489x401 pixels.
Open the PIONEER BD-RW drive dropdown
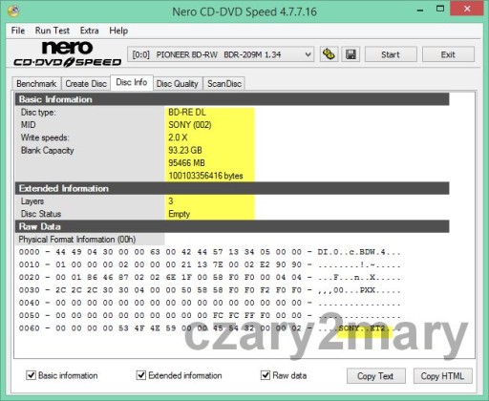pyautogui.click(x=221, y=54)
